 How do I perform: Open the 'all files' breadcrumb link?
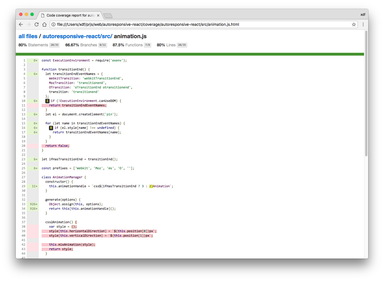coord(28,36)
